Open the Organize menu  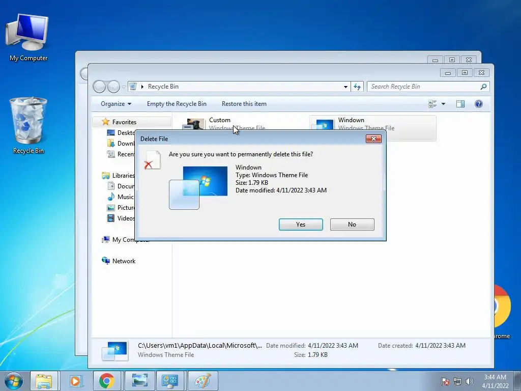[x=116, y=104]
